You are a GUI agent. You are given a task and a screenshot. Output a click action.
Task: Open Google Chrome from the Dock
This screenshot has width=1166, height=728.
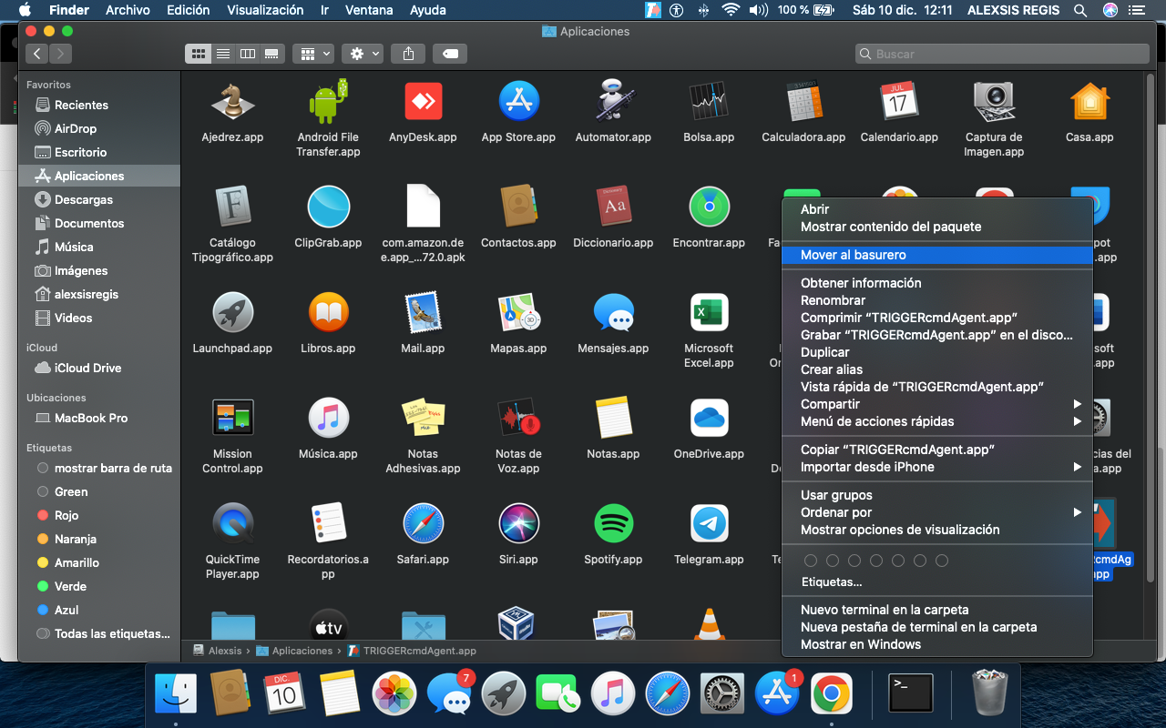point(831,695)
